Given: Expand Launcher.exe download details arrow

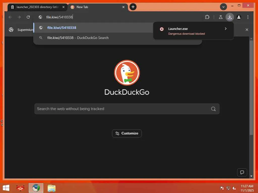Looking at the screenshot, I should 225,29.
